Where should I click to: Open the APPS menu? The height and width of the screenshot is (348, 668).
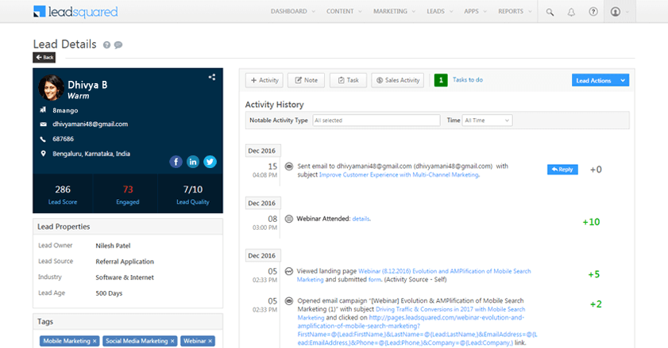[475, 11]
